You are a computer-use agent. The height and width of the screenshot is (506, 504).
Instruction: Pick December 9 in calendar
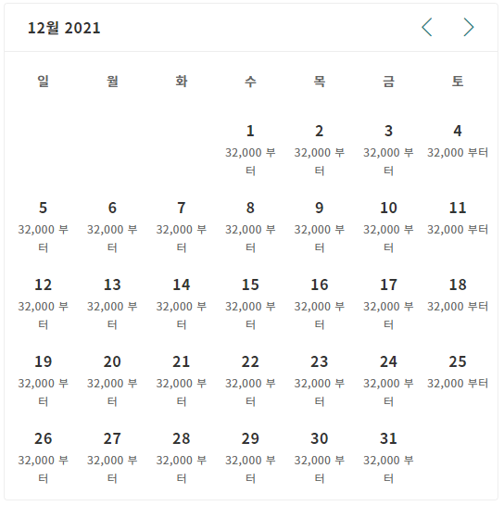(320, 226)
